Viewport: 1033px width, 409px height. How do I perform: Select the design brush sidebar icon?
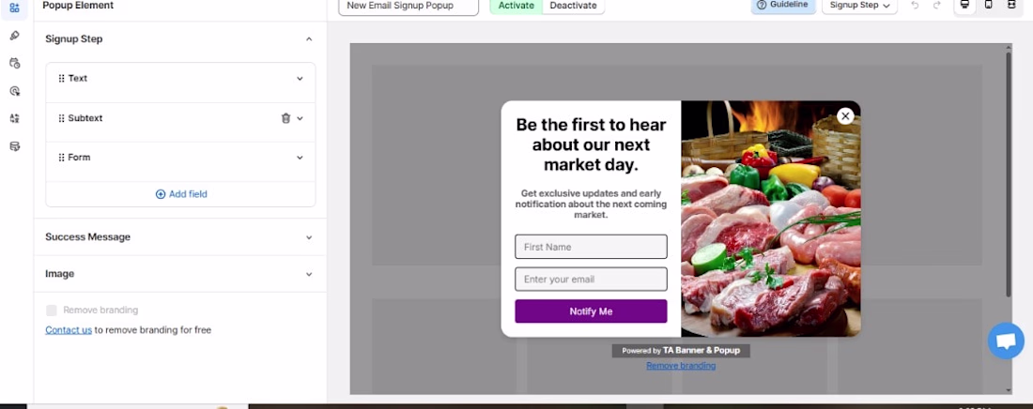(14, 36)
